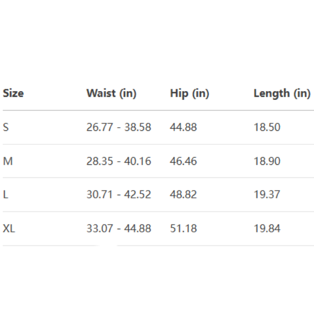Click the Size column header

(13, 94)
